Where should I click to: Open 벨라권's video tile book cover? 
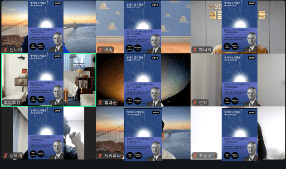[143, 80]
